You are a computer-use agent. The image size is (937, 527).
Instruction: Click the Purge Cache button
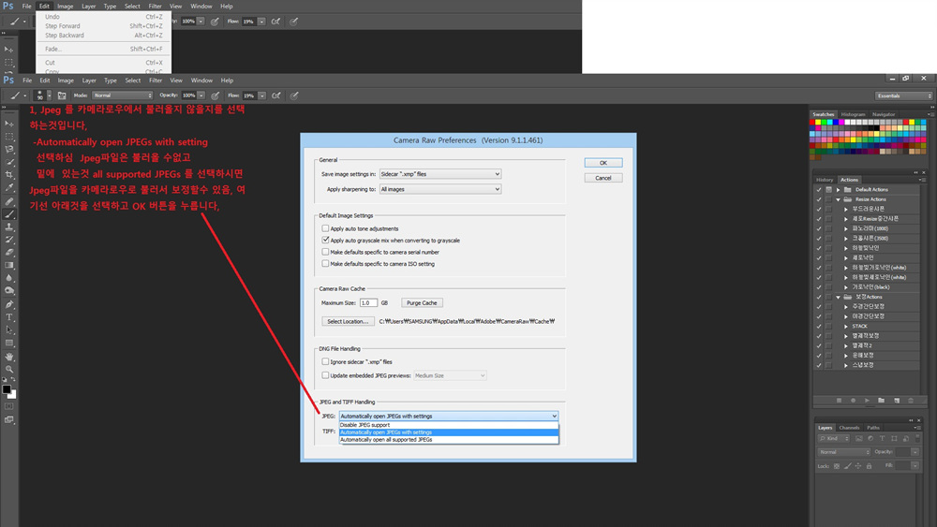coord(422,303)
